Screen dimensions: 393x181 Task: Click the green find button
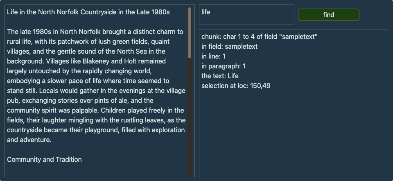pyautogui.click(x=328, y=15)
